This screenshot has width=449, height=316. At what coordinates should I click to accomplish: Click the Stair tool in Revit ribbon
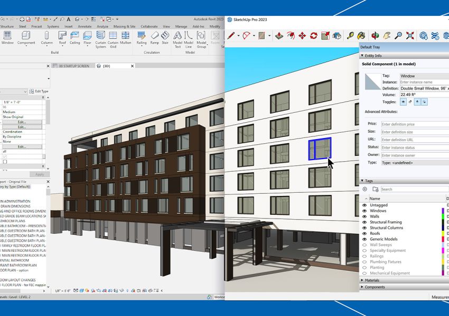click(165, 38)
